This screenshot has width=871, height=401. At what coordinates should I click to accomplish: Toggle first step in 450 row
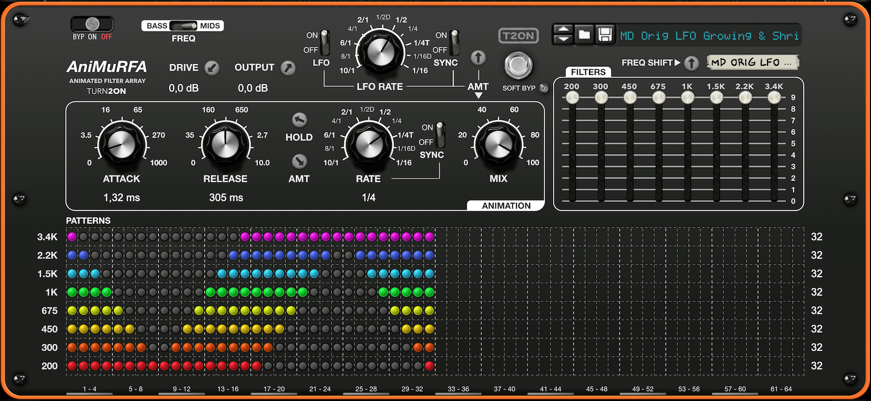[72, 329]
